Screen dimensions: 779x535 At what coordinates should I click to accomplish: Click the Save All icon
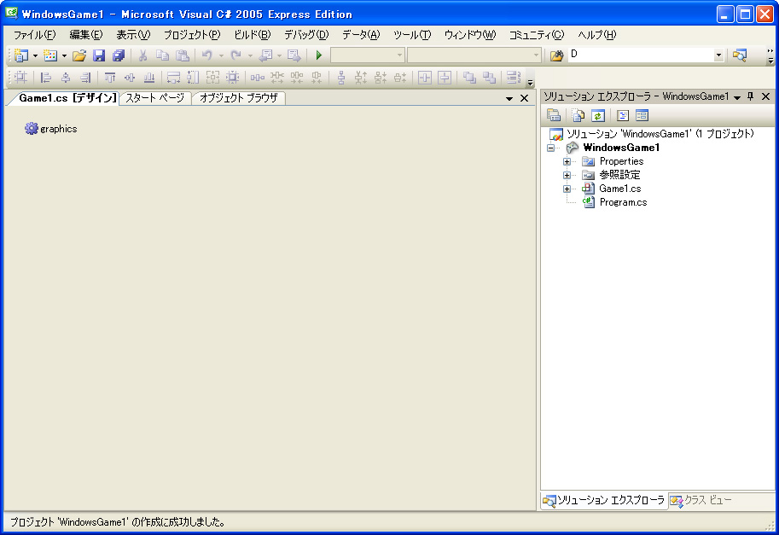point(118,55)
